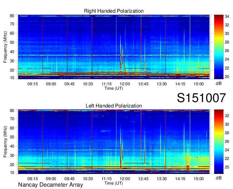Screen dimensions: 233x189
Task: Click the 26 tick on Left Handed color bar
Action: tap(227, 141)
